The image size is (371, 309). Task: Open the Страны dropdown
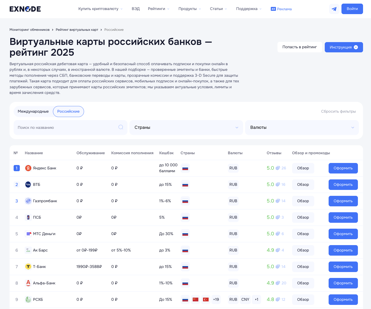[x=186, y=128]
